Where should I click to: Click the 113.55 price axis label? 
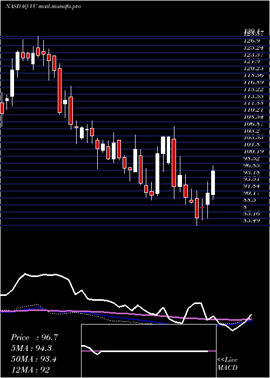point(254,97)
